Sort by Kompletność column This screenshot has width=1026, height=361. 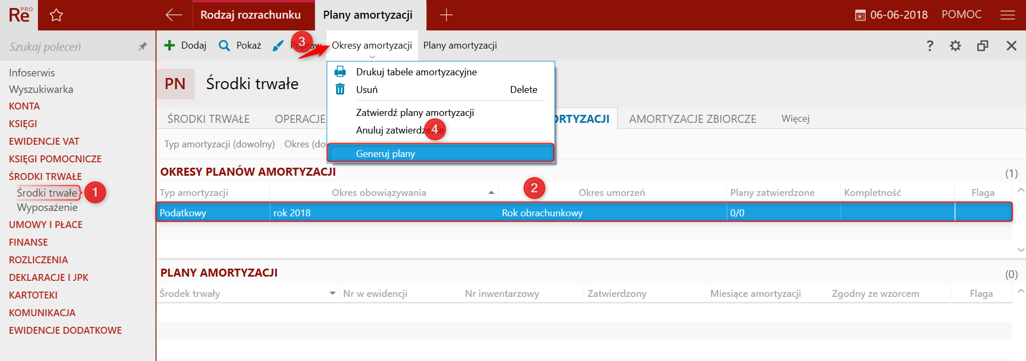[x=872, y=193]
